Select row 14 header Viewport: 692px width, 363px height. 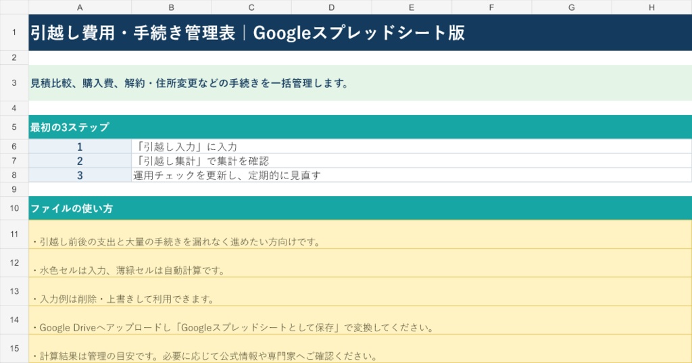pyautogui.click(x=14, y=320)
